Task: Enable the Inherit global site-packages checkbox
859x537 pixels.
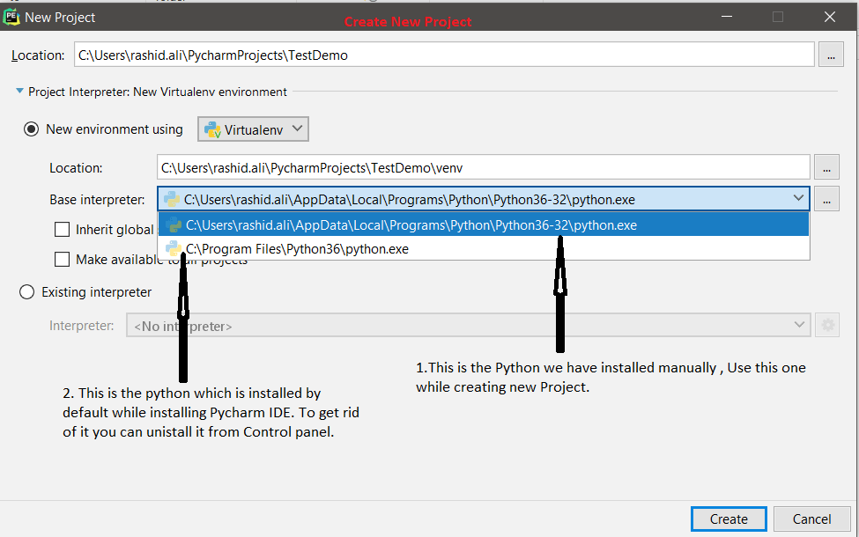Action: pyautogui.click(x=62, y=230)
